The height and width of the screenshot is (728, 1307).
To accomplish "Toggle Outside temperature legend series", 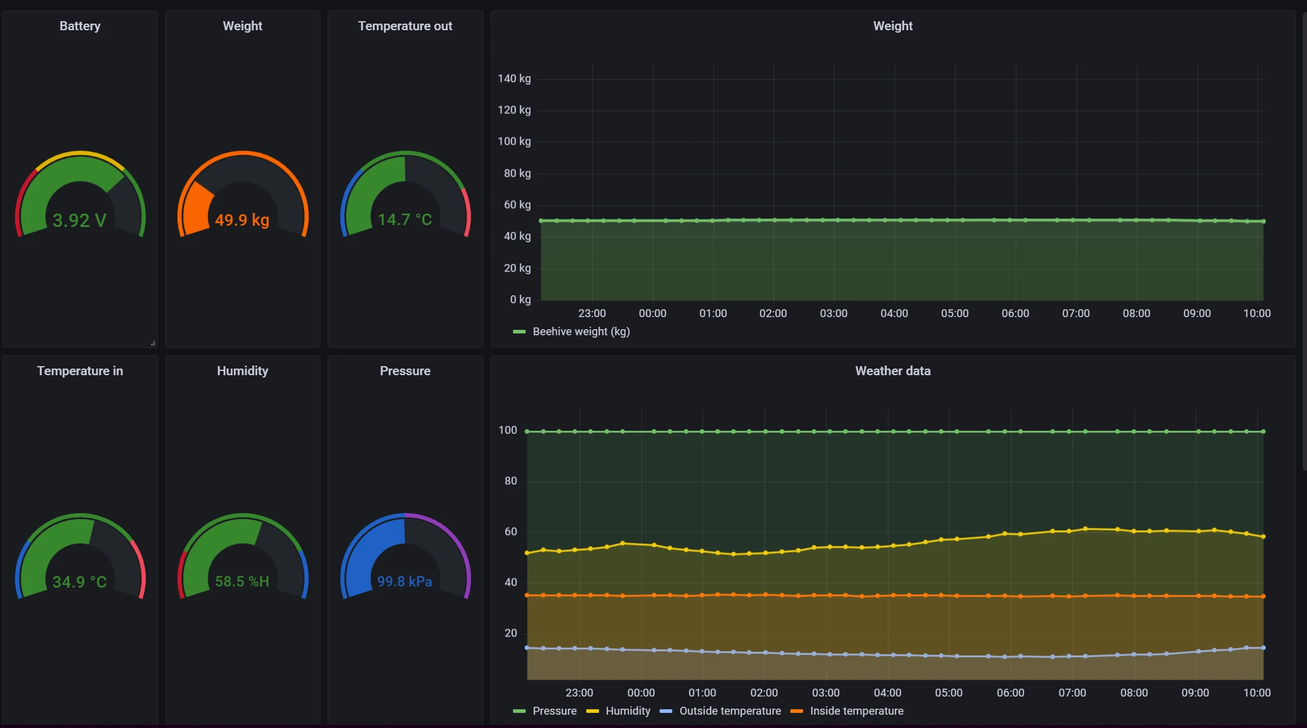I will point(730,711).
